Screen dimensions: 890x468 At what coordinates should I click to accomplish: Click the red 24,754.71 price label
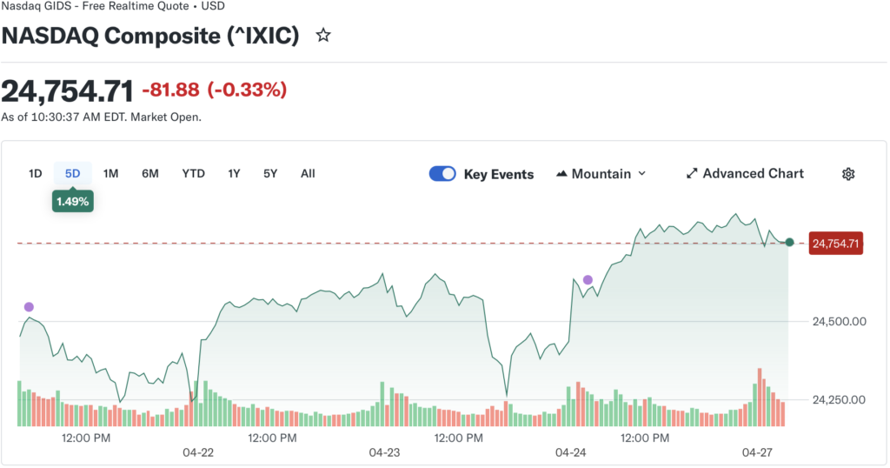click(835, 244)
